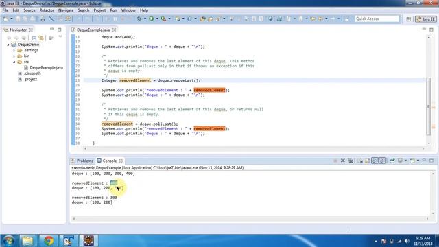Click the green Run button in toolbar
Image resolution: width=439 pixels, height=247 pixels.
(x=151, y=19)
